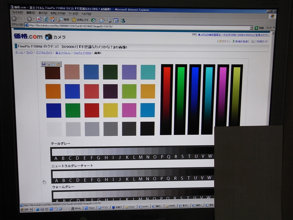Click the デジタルカメラ breadcrumb link
Screen dimensions: 293x220
pyautogui.click(x=44, y=53)
